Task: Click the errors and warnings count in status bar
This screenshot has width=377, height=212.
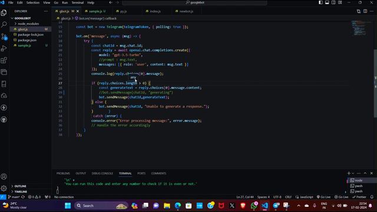Action: [34, 197]
